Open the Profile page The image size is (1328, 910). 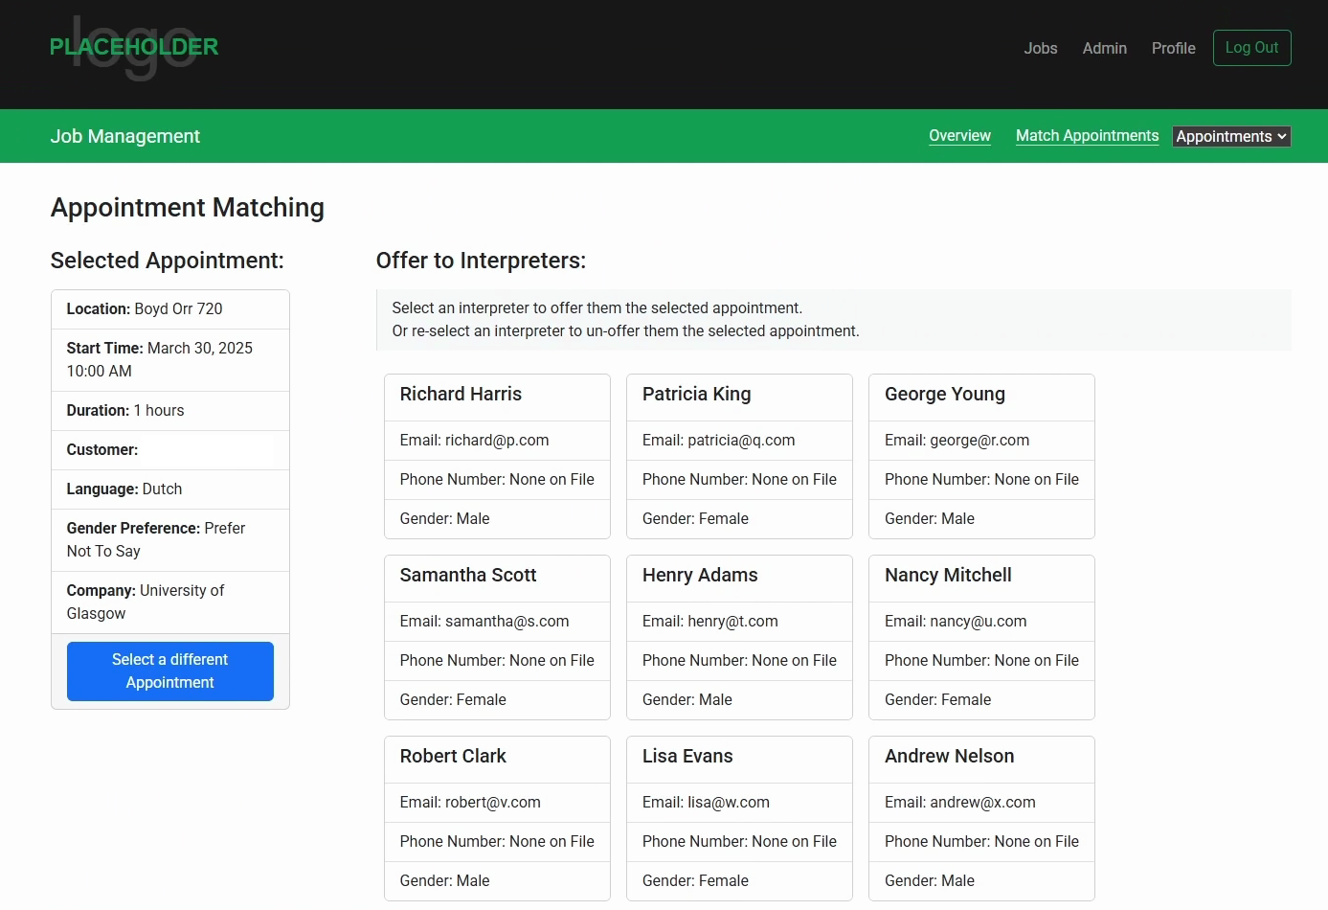click(1173, 48)
